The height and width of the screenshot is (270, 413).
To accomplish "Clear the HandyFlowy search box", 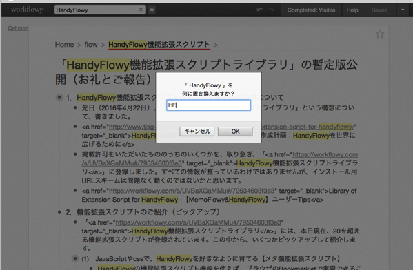I will (141, 10).
